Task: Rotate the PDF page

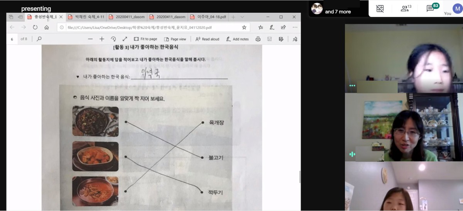Action: (x=113, y=39)
